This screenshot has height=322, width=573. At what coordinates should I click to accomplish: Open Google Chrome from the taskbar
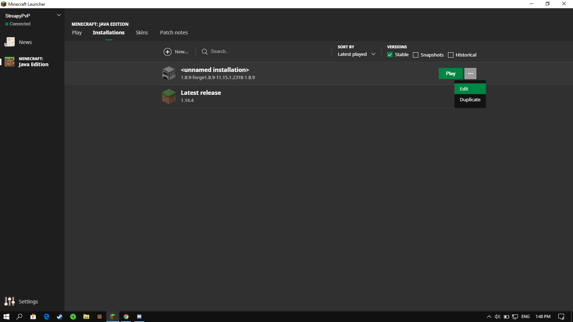pos(126,317)
